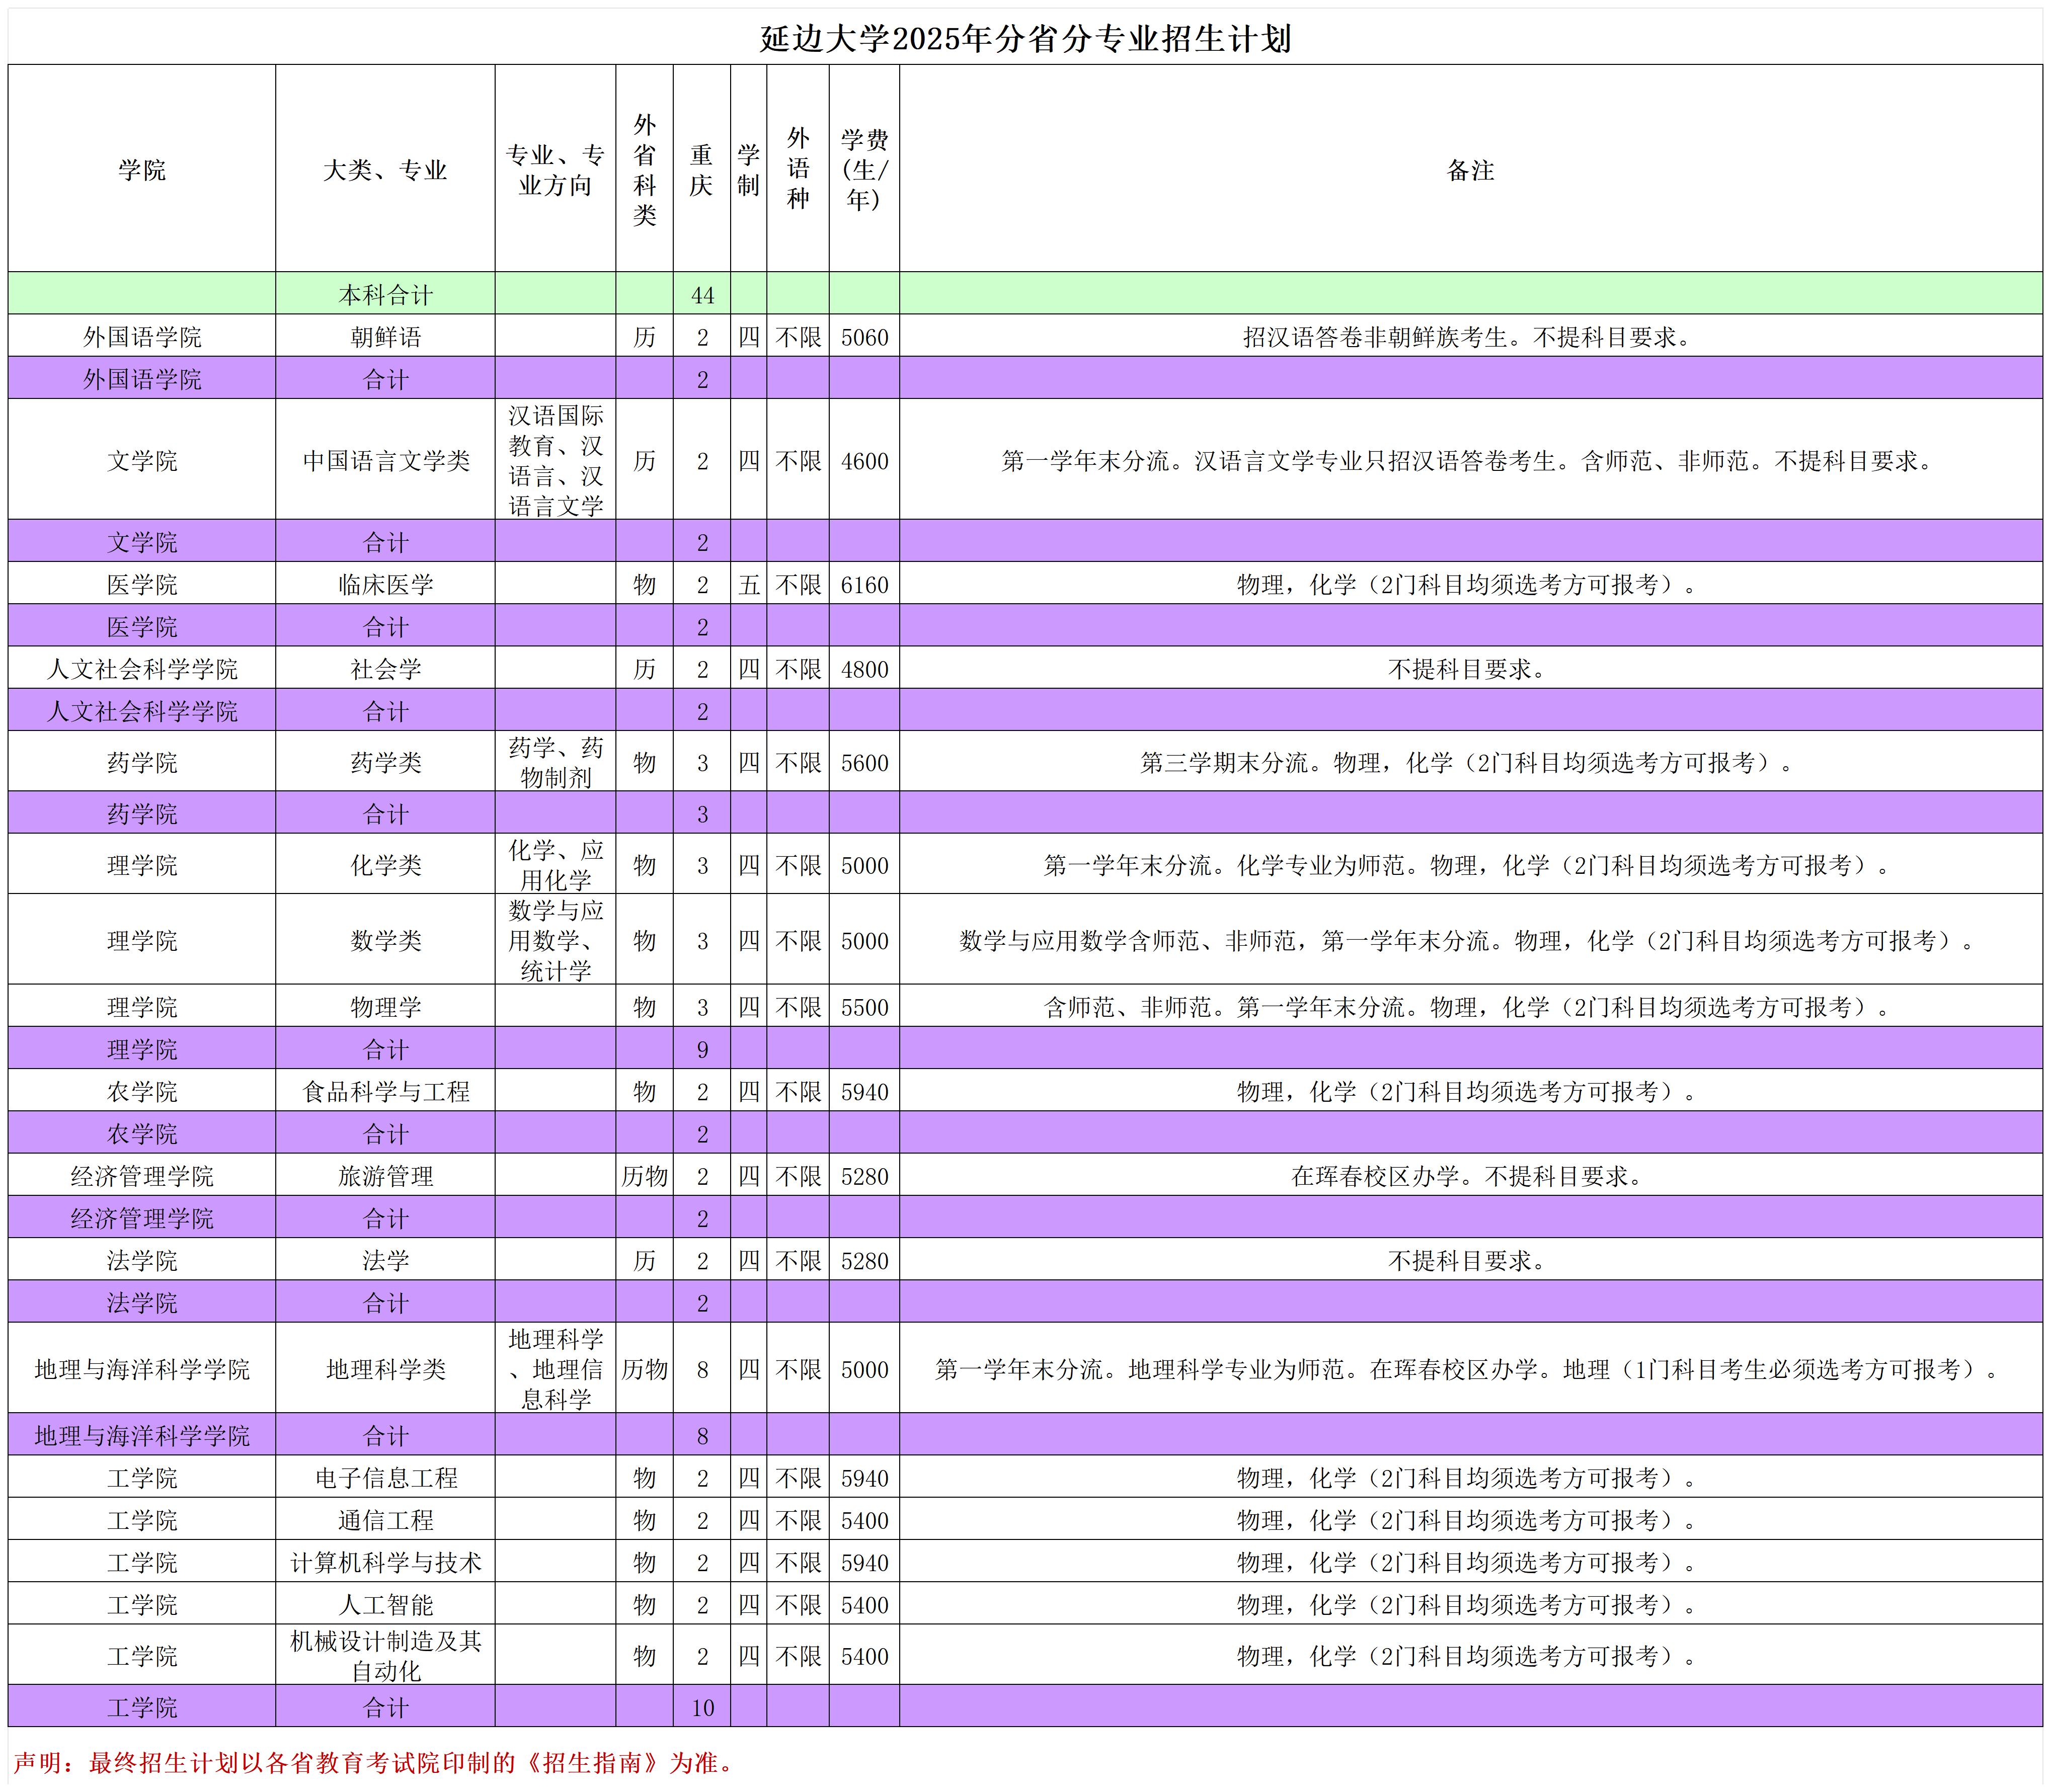This screenshot has height=1792, width=2051.
Task: Select the 化学、应用化学 direction cell
Action: 555,864
